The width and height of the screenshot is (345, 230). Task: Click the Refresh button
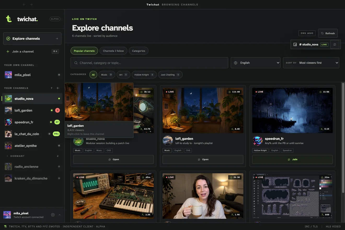(x=328, y=33)
